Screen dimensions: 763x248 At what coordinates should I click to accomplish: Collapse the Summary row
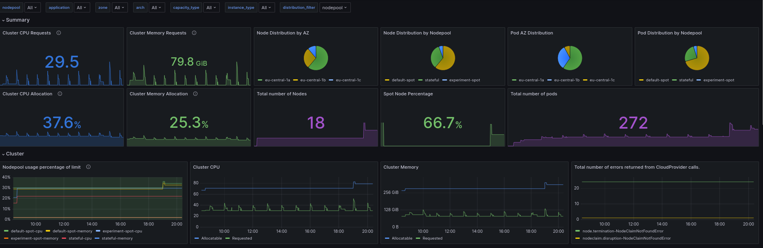click(x=16, y=20)
